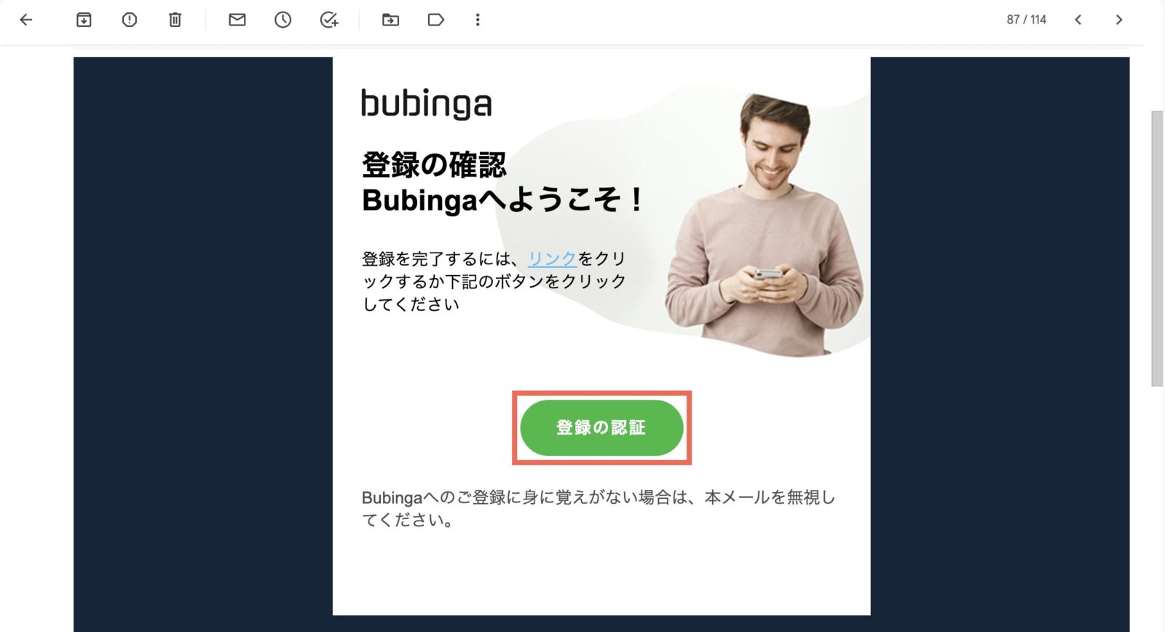Click the green 登録の認証 button
Viewport: 1165px width, 632px height.
601,427
